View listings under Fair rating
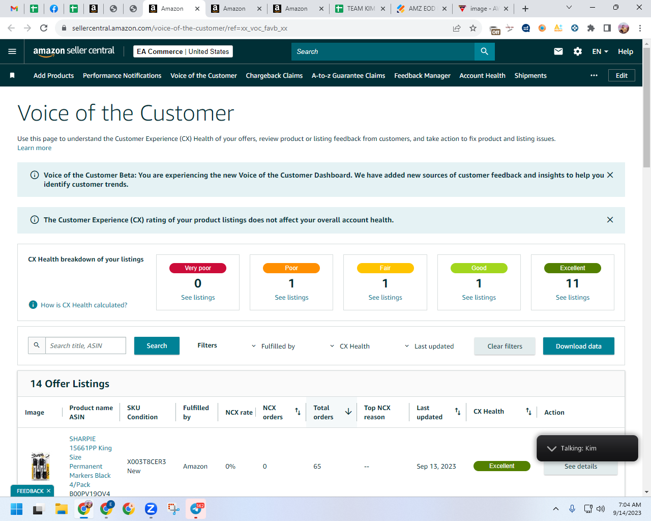This screenshot has width=651, height=521. pos(385,298)
